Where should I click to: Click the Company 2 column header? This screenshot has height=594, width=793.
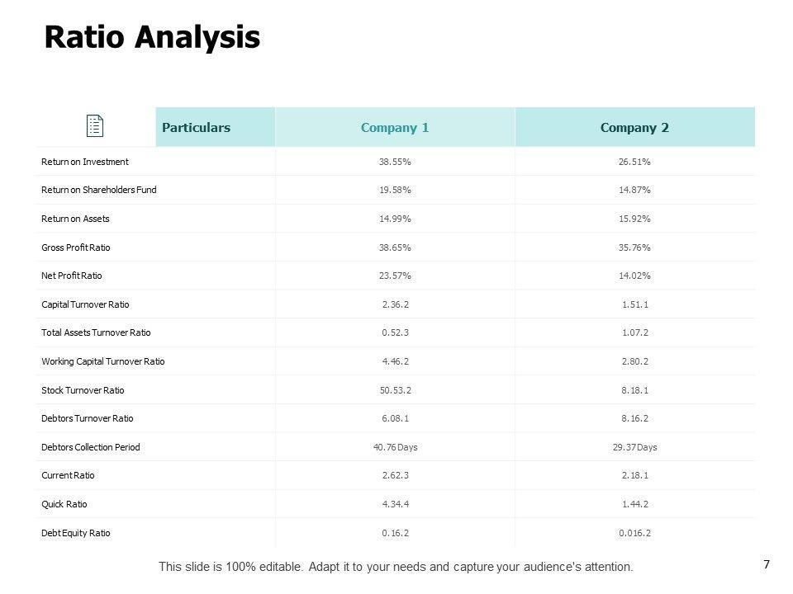pyautogui.click(x=634, y=128)
